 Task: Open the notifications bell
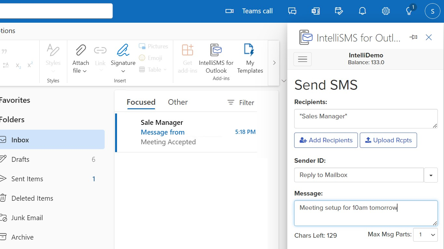362,11
